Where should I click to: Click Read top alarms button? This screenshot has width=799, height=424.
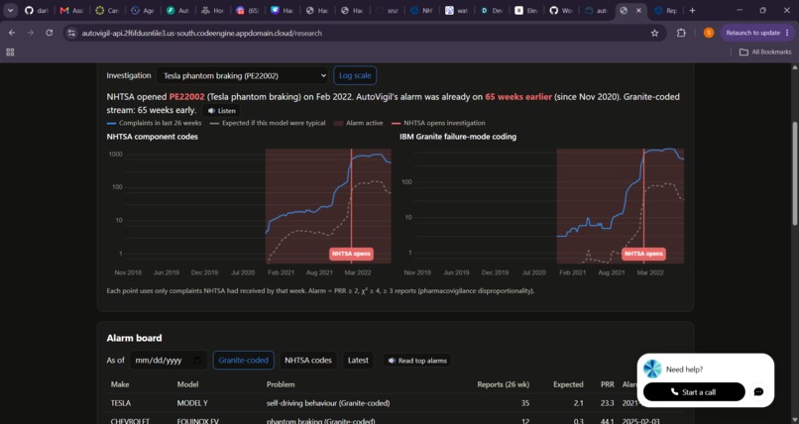416,361
